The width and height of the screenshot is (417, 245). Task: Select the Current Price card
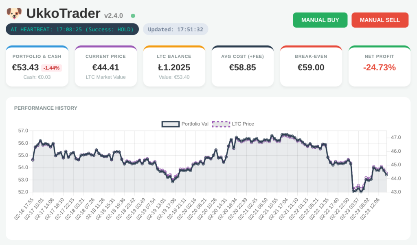point(105,65)
